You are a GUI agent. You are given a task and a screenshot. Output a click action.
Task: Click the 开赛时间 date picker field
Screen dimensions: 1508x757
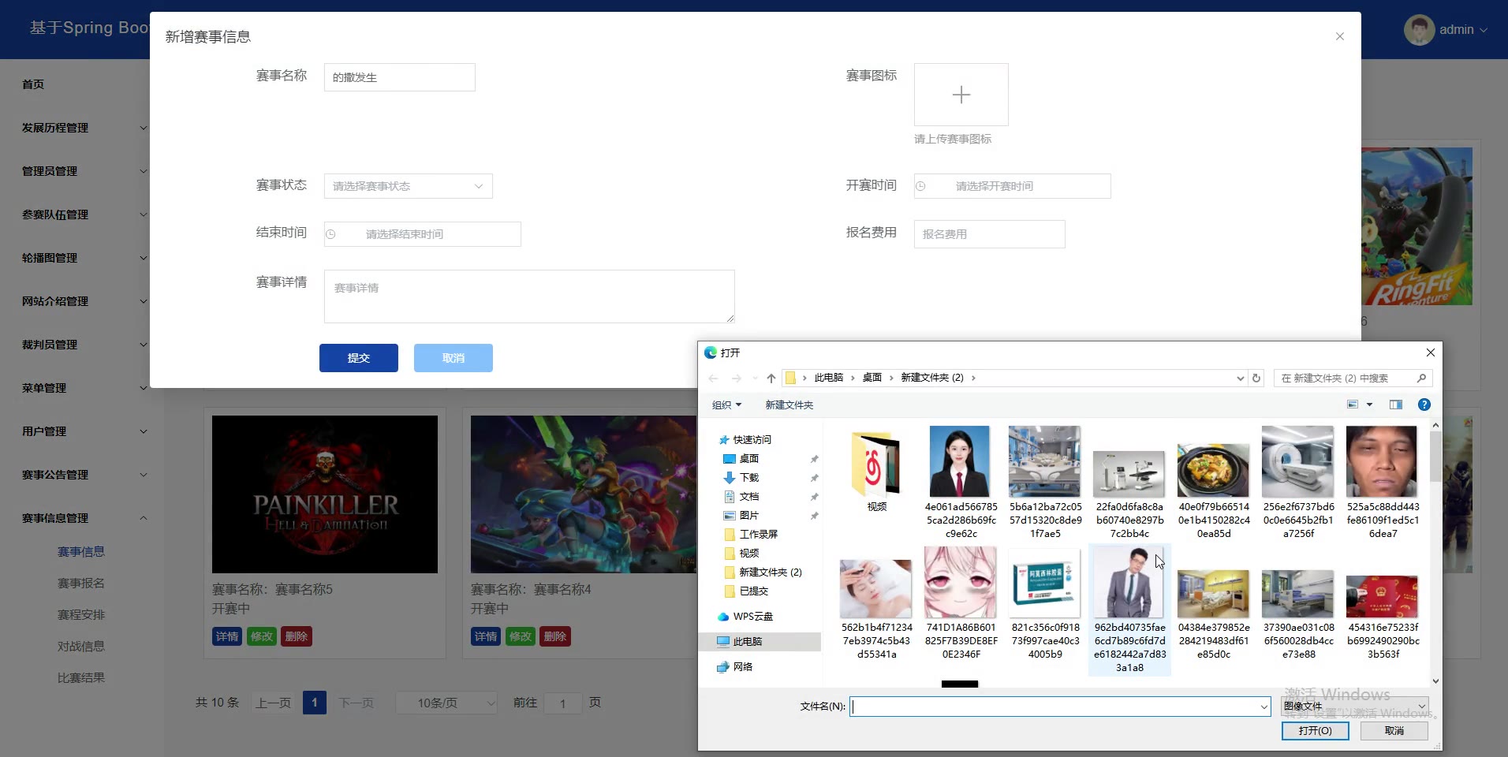[1012, 186]
